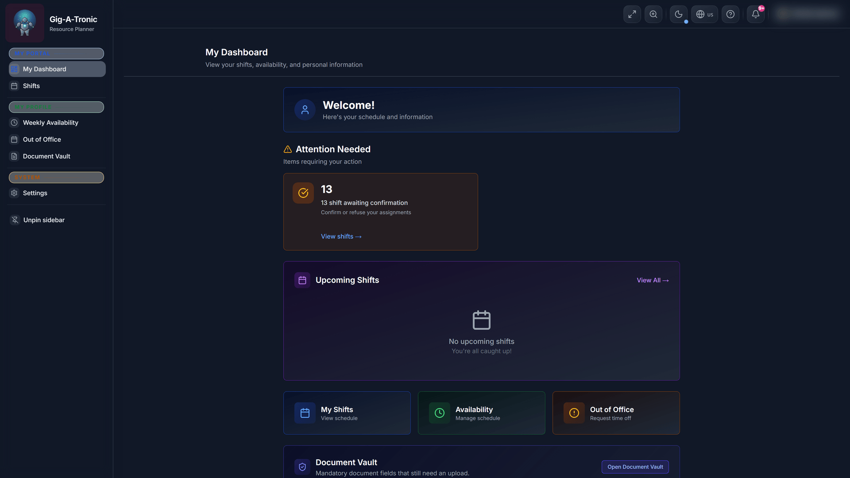Click the Attention Needed warning triangle icon

click(x=288, y=149)
